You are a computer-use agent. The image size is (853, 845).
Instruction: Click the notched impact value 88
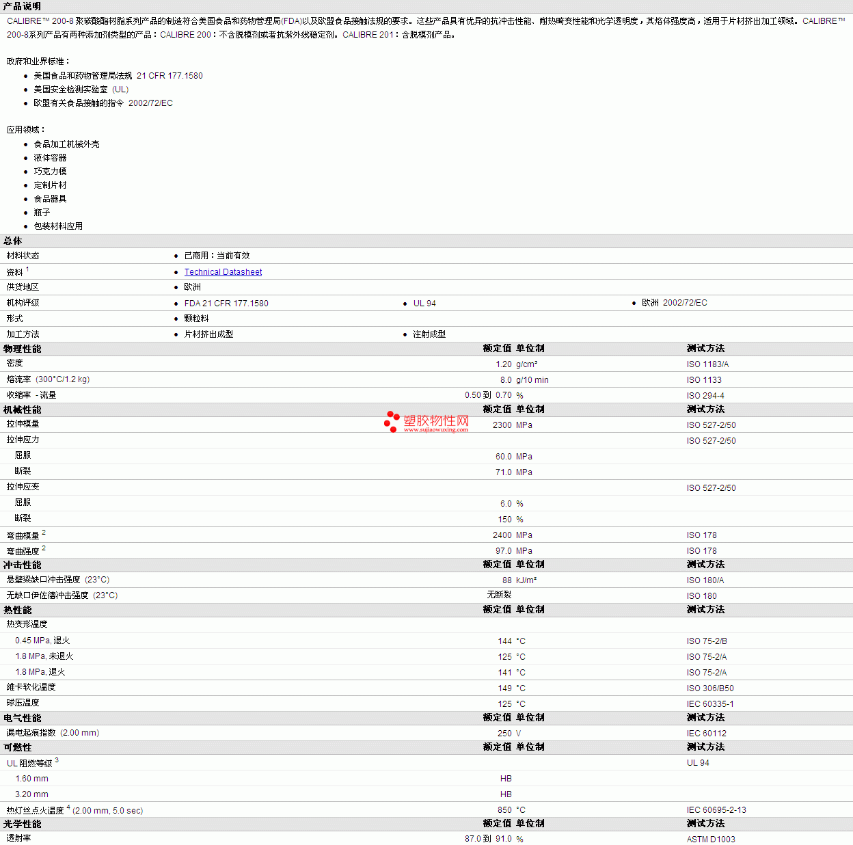click(x=507, y=580)
